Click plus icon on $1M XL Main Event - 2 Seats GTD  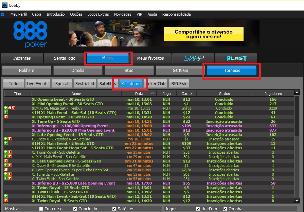(6, 143)
